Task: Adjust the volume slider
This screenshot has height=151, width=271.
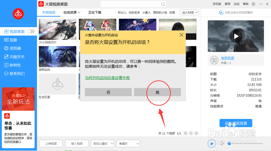Action: coord(246,143)
